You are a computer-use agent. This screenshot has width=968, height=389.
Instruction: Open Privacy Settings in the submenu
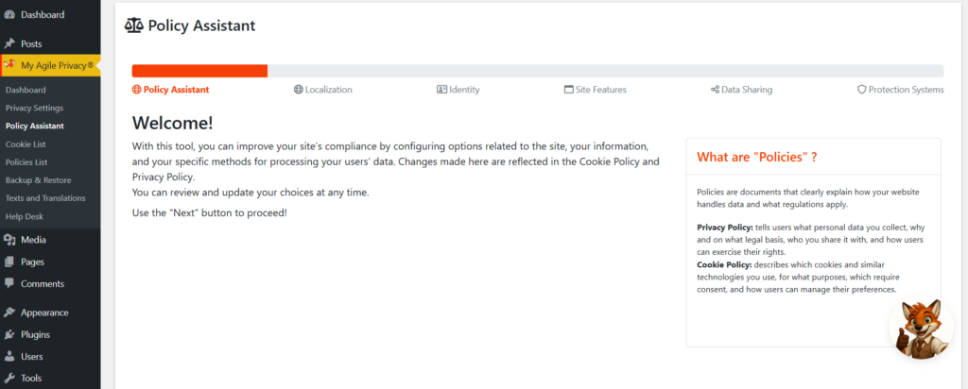tap(34, 108)
